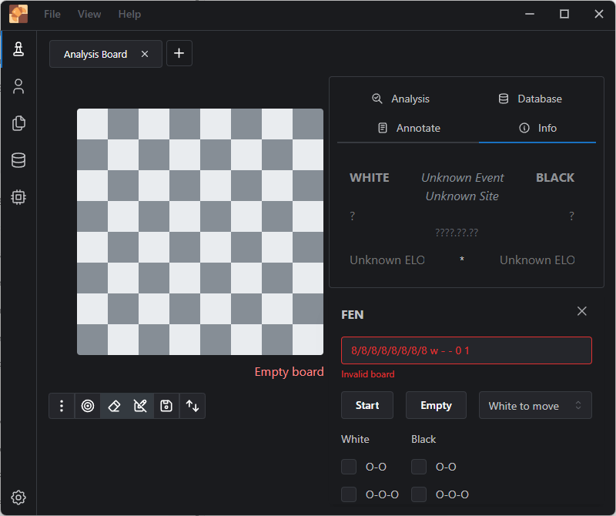Minimize the application window

click(x=530, y=14)
